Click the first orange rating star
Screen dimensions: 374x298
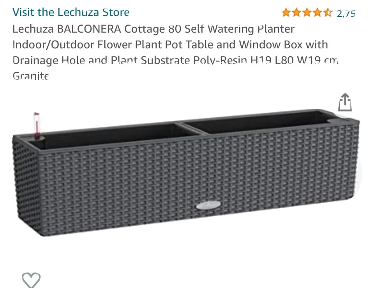click(x=286, y=13)
